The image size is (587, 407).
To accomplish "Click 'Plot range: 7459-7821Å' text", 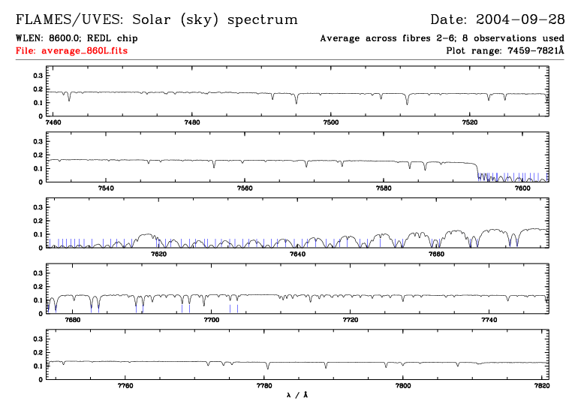I will (x=505, y=50).
